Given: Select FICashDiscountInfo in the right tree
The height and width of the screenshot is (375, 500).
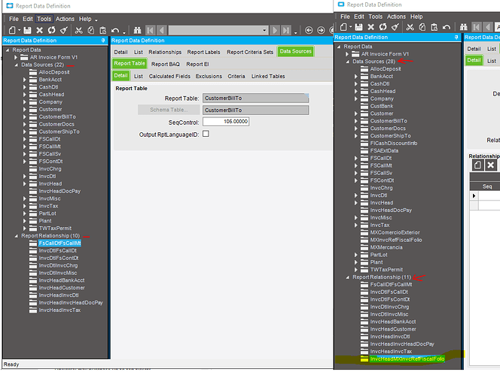Looking at the screenshot, I should (x=394, y=144).
